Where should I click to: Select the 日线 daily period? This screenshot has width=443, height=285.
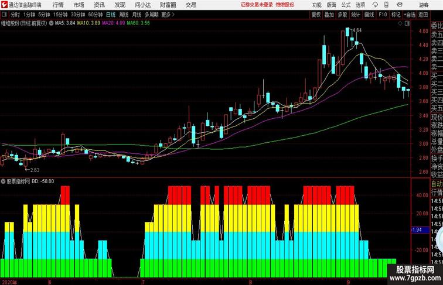[x=111, y=15]
